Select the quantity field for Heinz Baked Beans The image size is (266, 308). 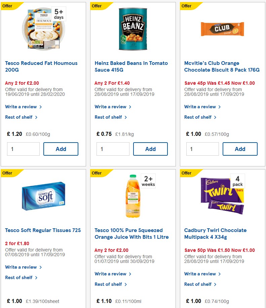click(113, 149)
